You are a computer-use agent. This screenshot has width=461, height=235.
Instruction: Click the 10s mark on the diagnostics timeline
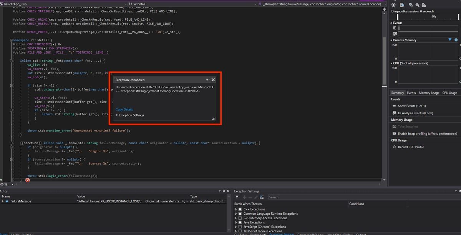pos(434,16)
